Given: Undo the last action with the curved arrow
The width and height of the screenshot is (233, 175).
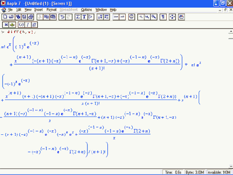Looking at the screenshot, I should tap(62, 17).
